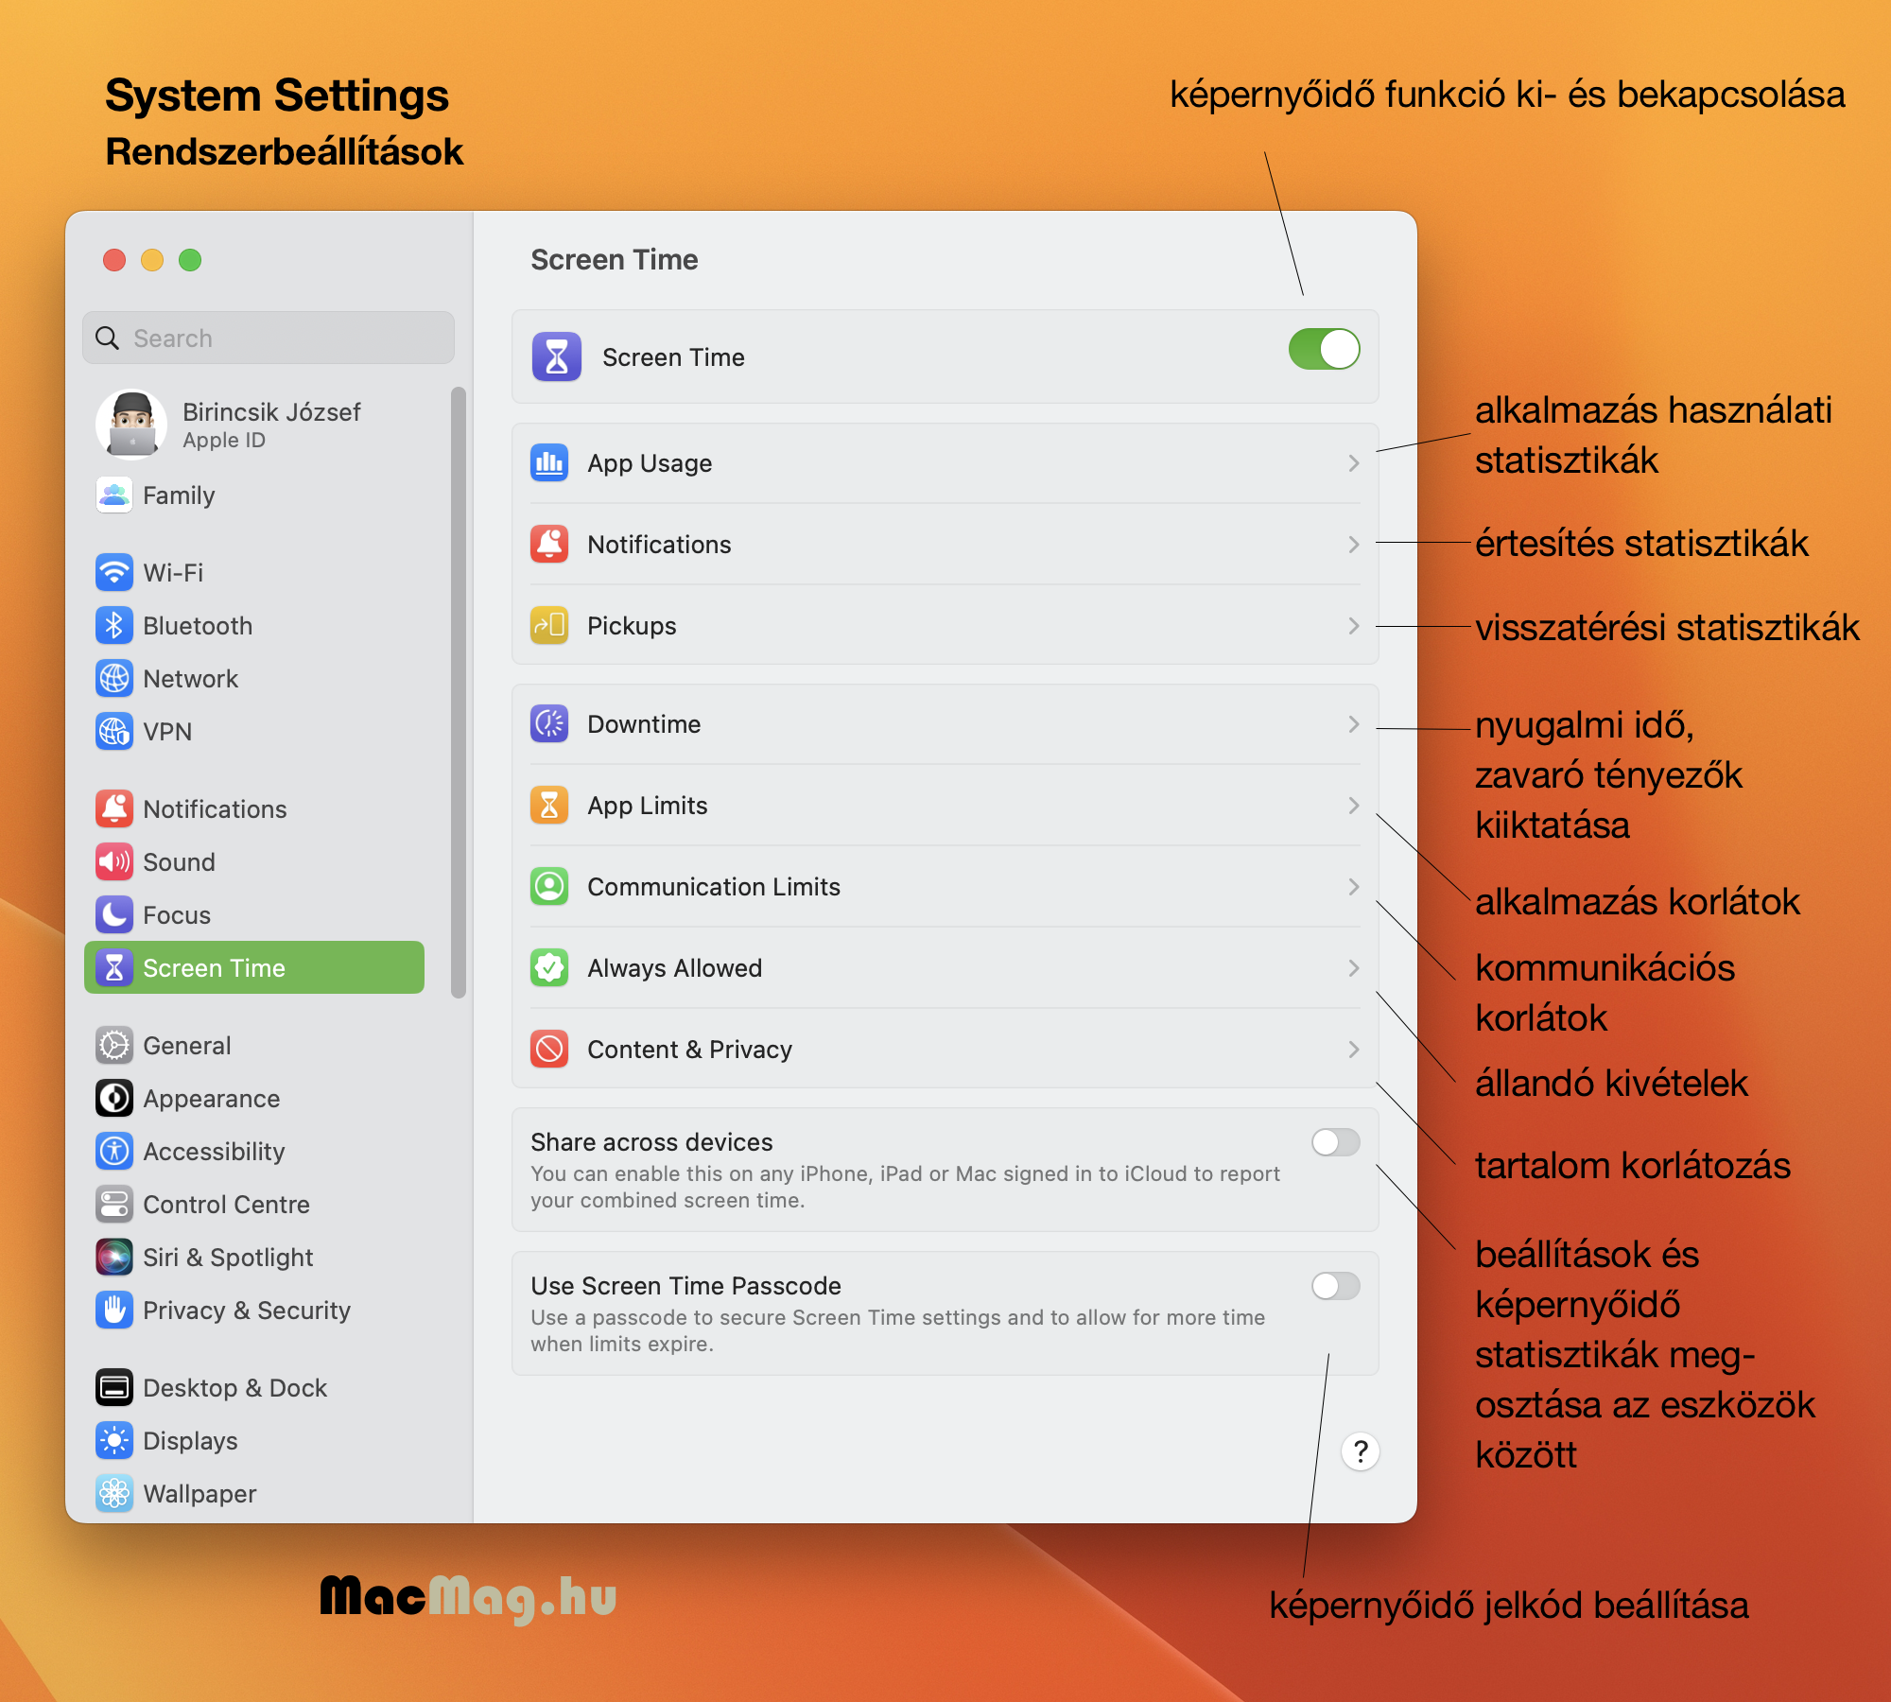Open the Content & Privacy row label
Image resolution: width=1891 pixels, height=1702 pixels.
point(689,1050)
